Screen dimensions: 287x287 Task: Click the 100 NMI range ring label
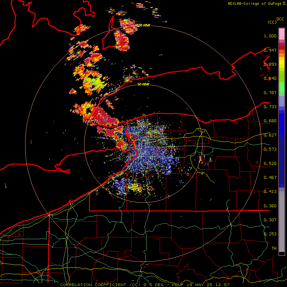click(143, 25)
